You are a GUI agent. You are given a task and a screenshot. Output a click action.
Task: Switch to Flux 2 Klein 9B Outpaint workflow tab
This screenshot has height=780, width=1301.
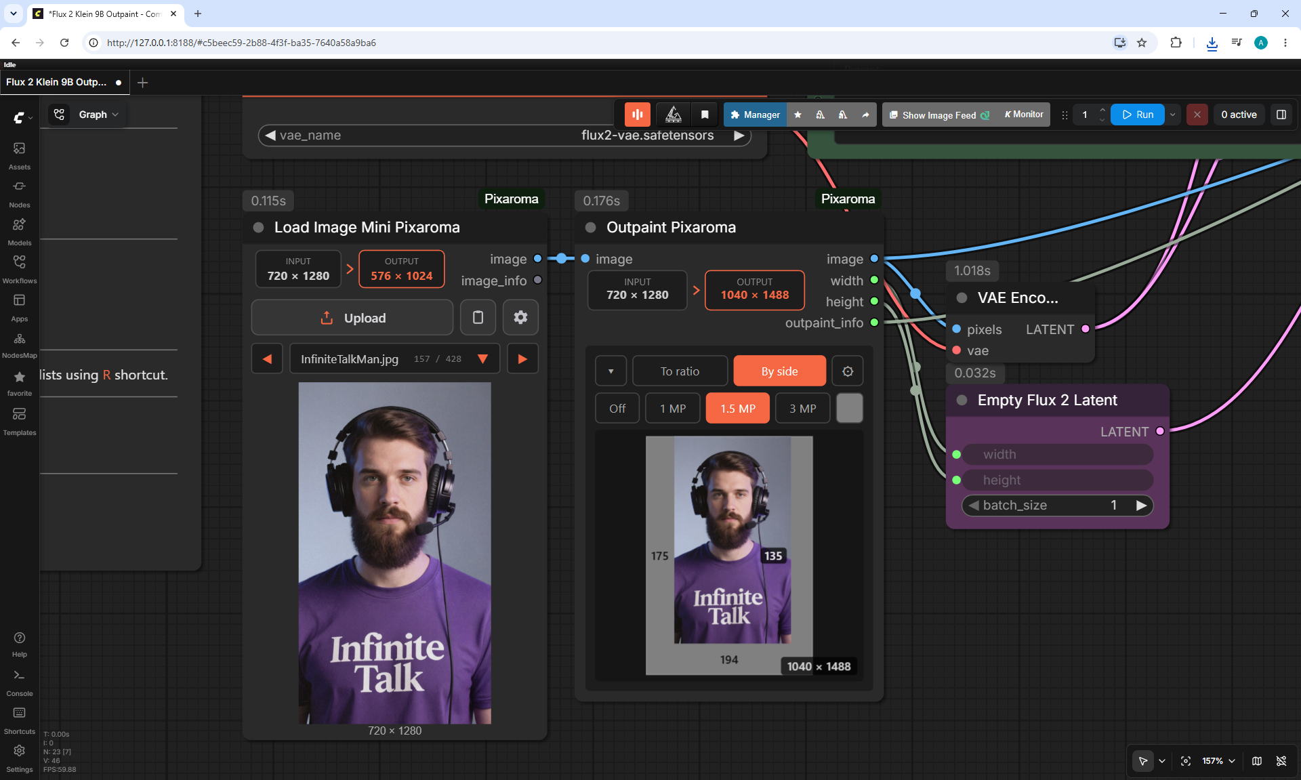coord(64,82)
